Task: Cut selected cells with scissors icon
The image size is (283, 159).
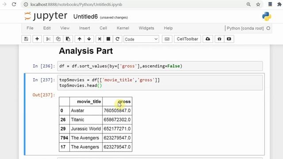Action: coord(48,39)
